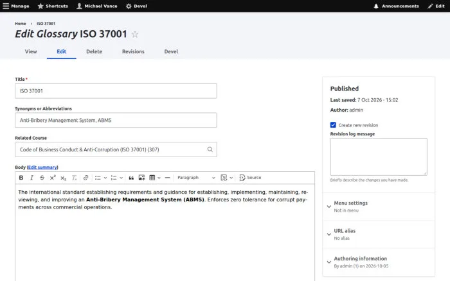Open the bulleted list style dropdown
The image size is (450, 281).
pos(105,178)
